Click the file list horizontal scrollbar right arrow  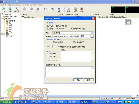(x=138, y=96)
